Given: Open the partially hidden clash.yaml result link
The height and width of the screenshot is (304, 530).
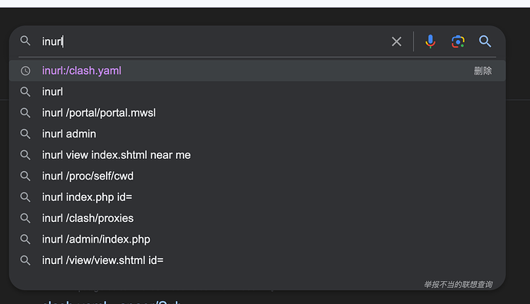Looking at the screenshot, I should [111, 302].
